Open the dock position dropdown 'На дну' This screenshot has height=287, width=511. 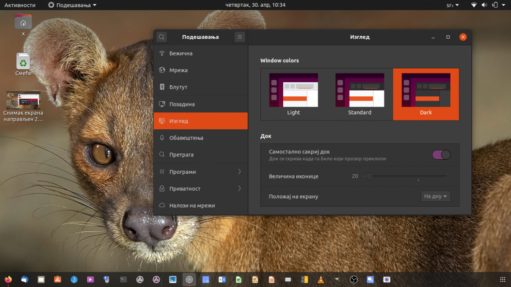click(435, 196)
